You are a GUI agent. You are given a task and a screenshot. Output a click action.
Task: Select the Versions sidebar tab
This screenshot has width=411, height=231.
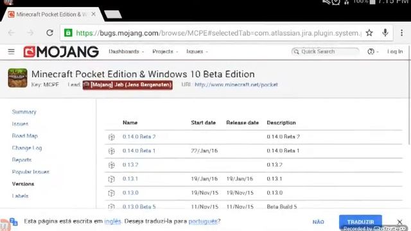[x=23, y=184]
